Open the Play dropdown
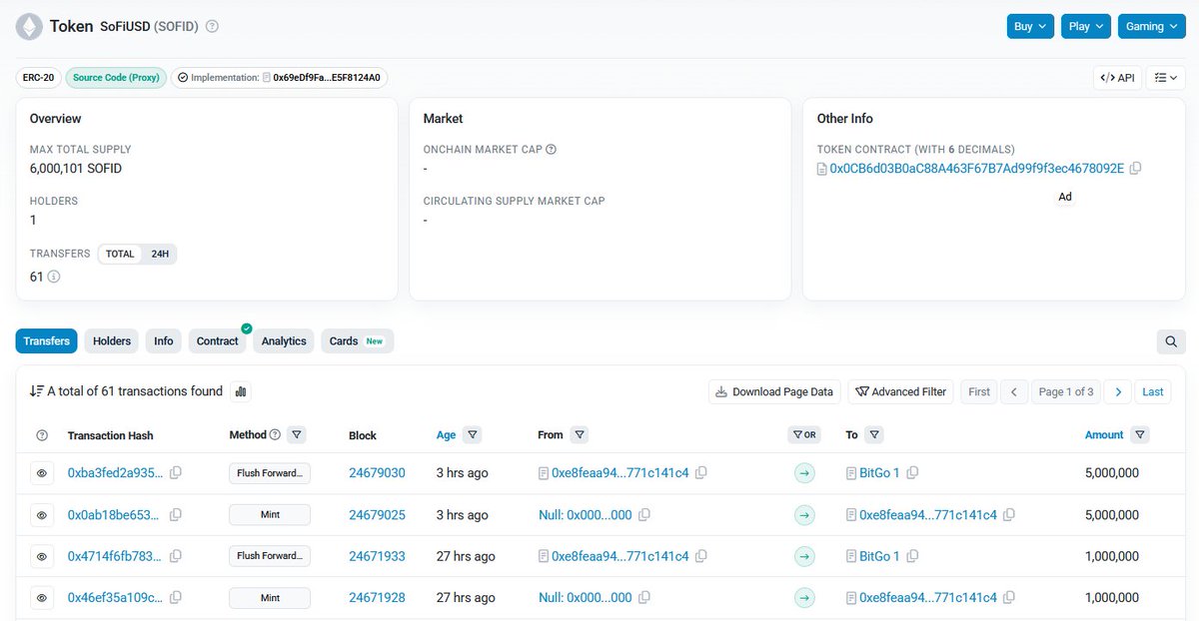The image size is (1199, 621). coord(1086,27)
